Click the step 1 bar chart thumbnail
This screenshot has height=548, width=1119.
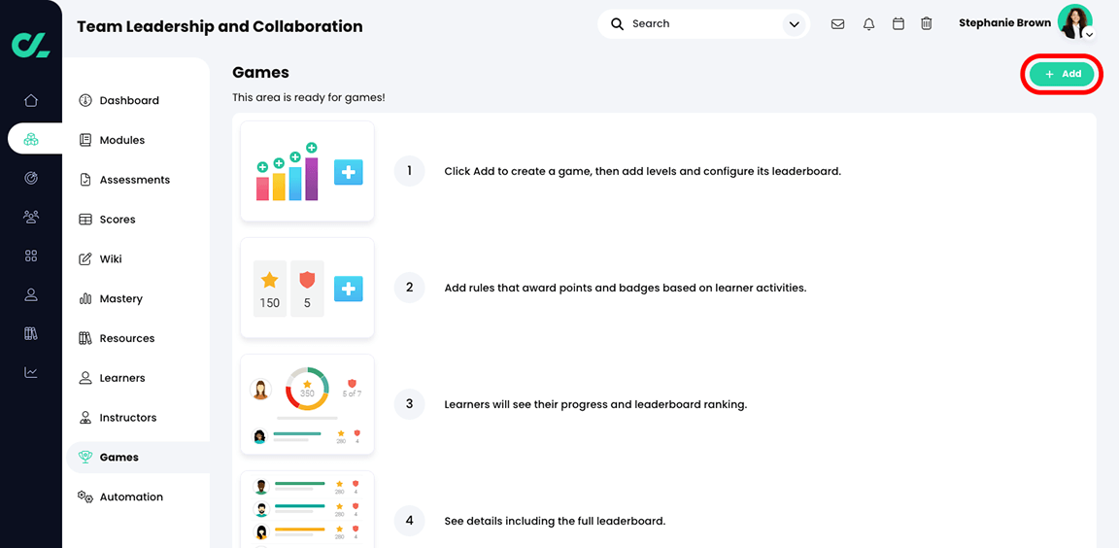[x=307, y=171]
